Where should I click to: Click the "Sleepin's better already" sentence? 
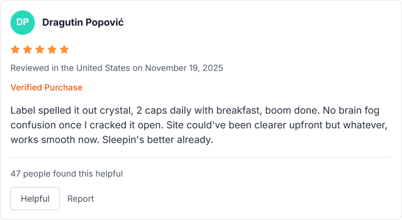click(x=157, y=140)
